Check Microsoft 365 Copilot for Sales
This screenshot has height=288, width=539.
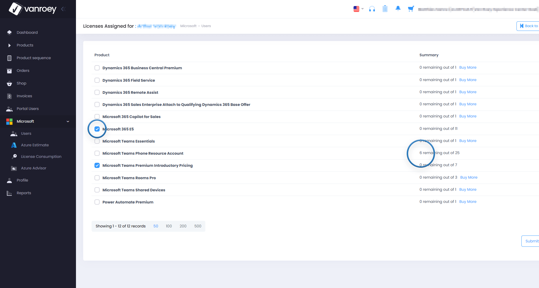(97, 117)
